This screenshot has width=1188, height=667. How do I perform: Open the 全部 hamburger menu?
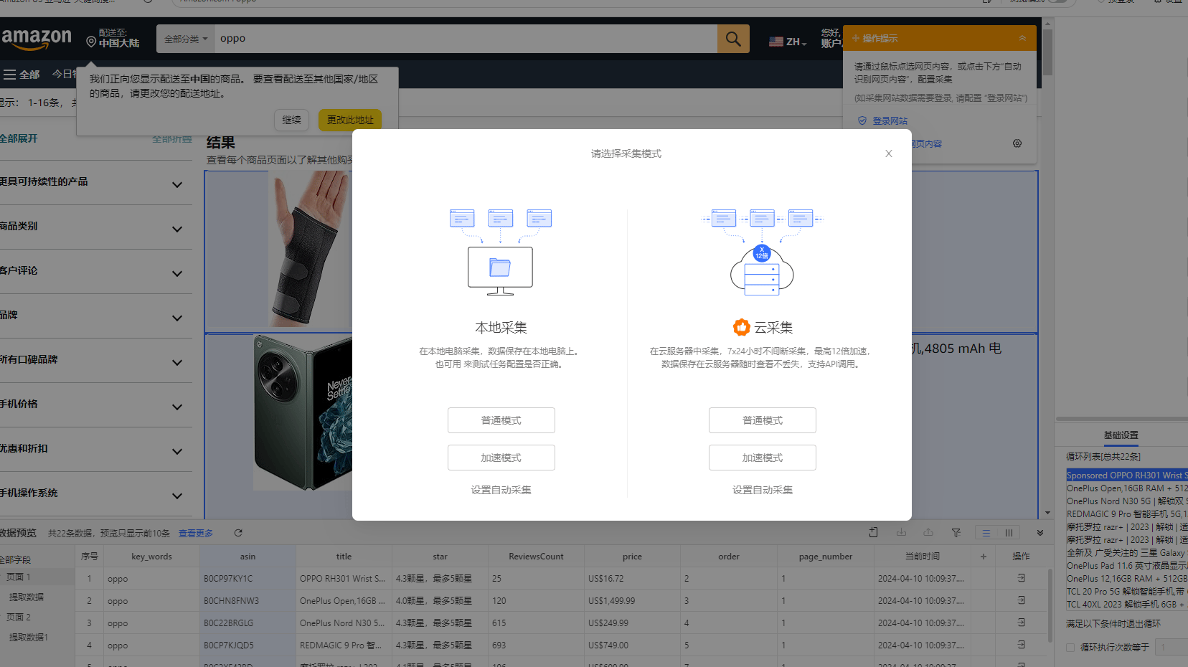coord(21,75)
